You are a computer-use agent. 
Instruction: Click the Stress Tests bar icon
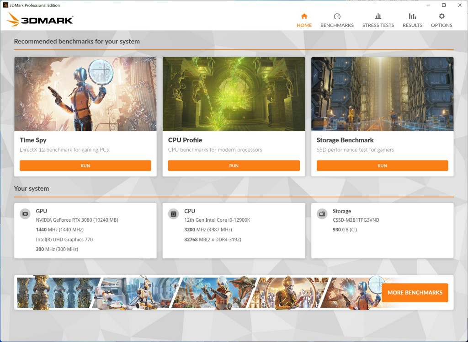378,16
